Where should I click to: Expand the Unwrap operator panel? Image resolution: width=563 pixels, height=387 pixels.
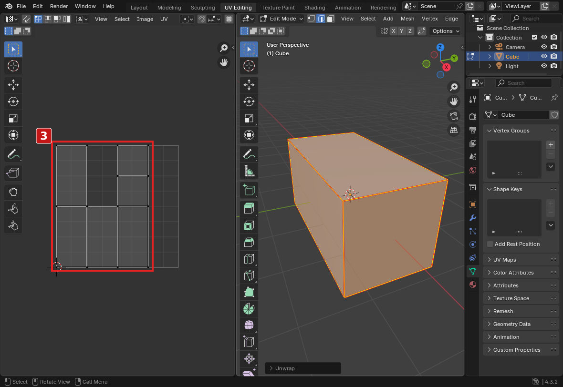[x=302, y=368]
